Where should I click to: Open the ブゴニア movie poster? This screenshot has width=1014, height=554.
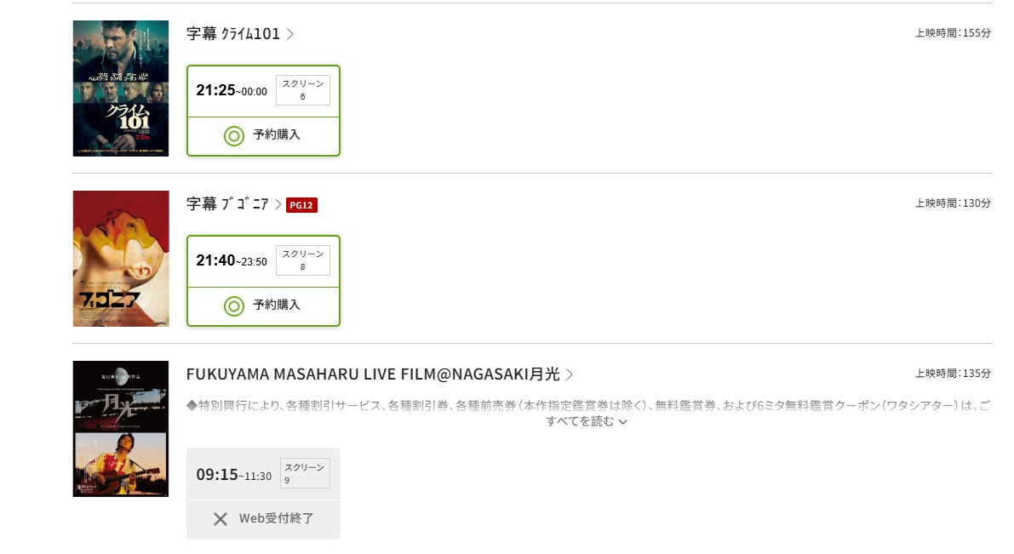pyautogui.click(x=121, y=259)
